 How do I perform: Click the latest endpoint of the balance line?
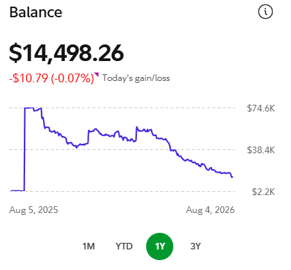click(232, 177)
